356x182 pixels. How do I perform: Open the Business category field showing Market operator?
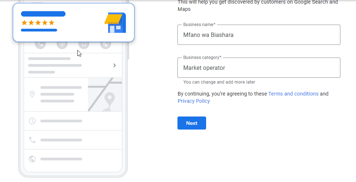(258, 68)
